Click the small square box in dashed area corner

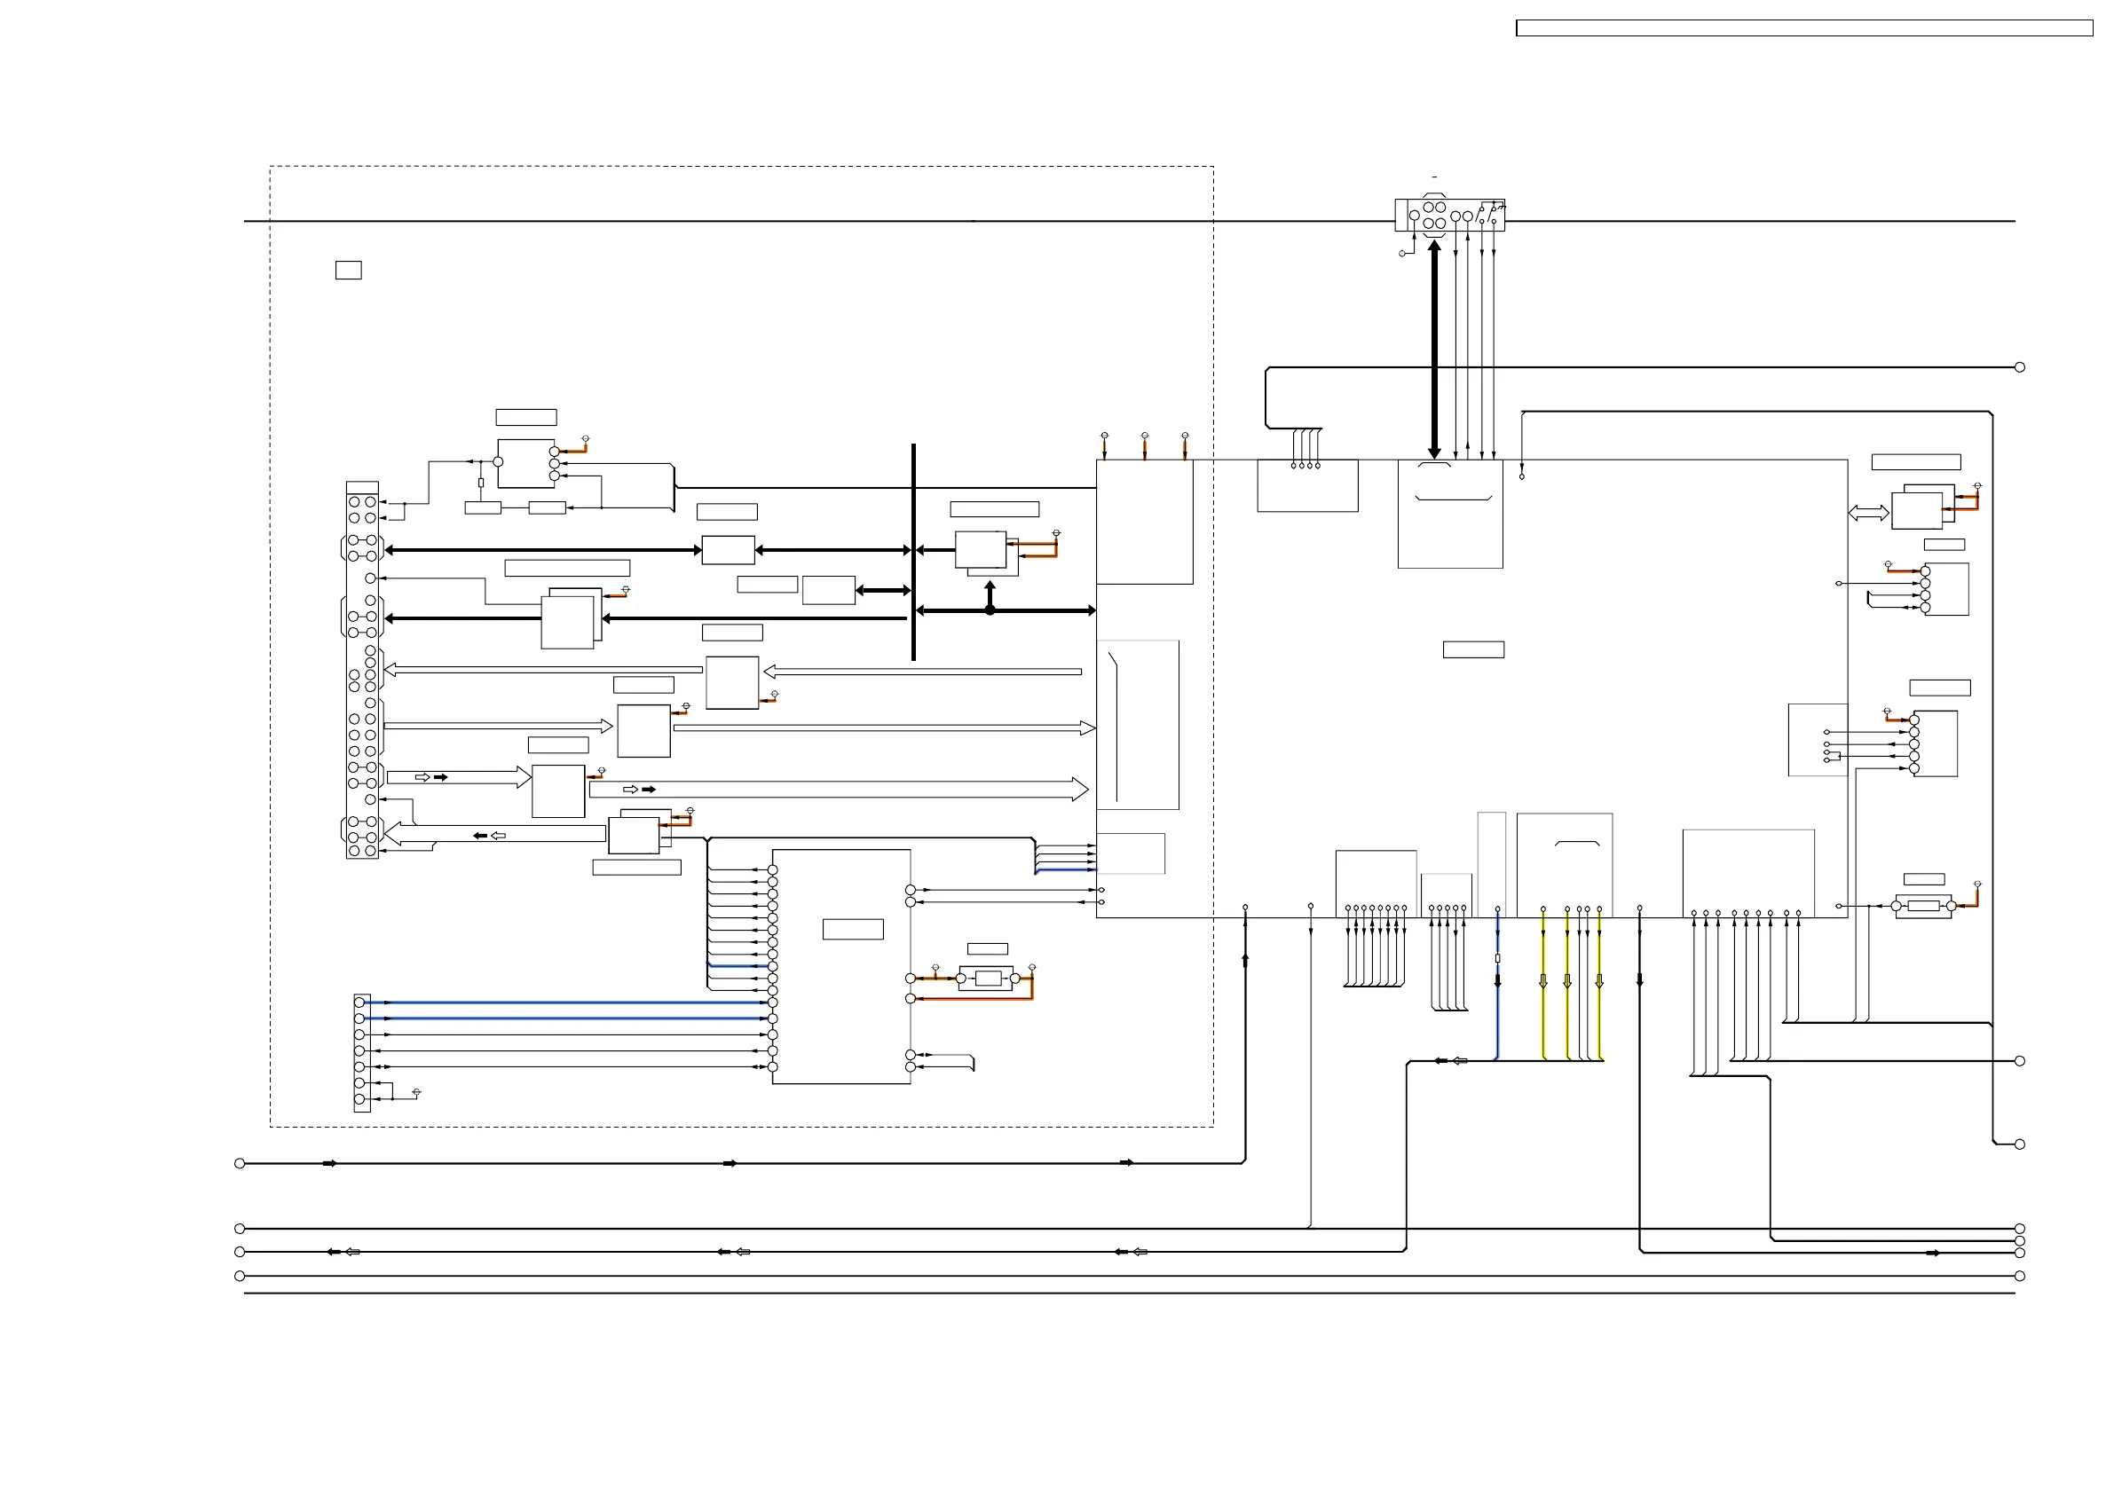point(348,270)
